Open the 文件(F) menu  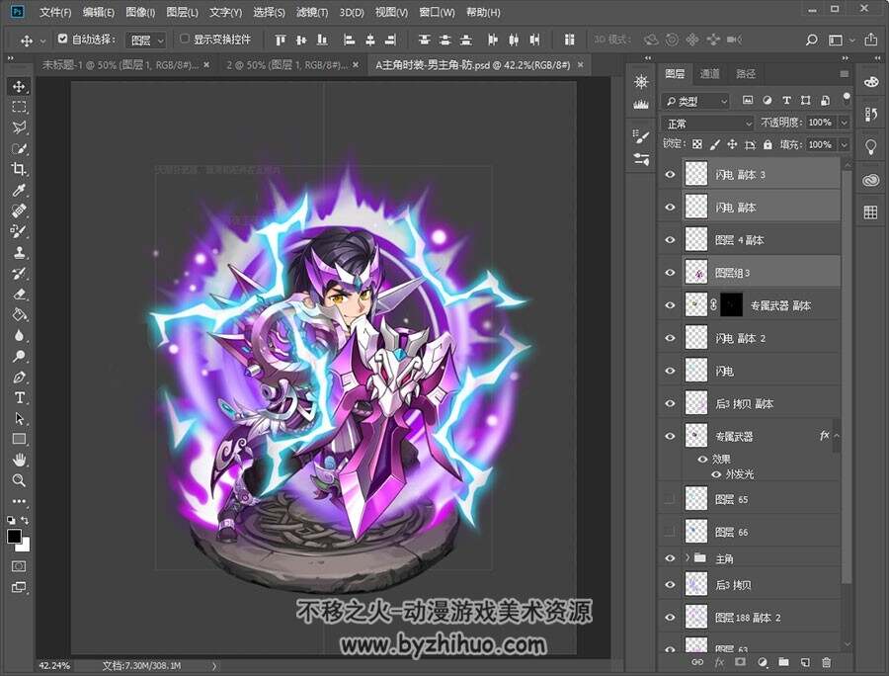(x=55, y=12)
